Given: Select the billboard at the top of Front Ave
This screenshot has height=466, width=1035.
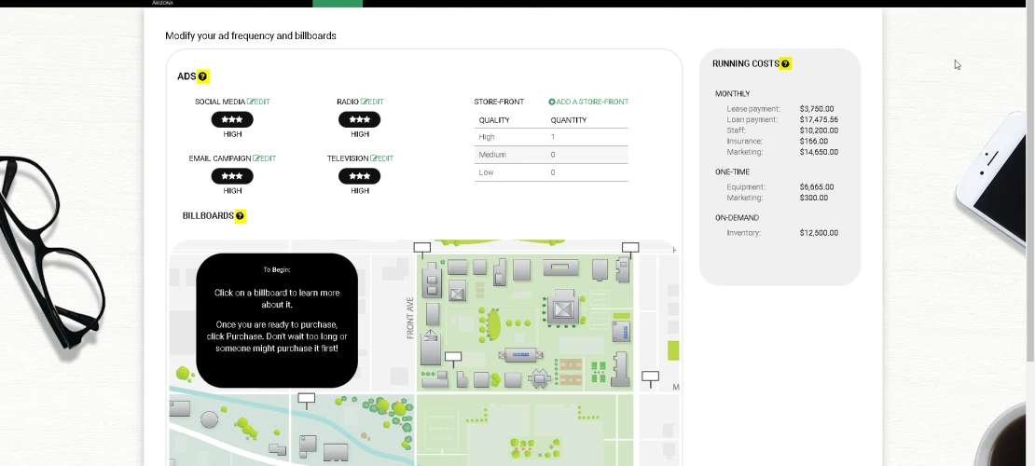Looking at the screenshot, I should (421, 249).
